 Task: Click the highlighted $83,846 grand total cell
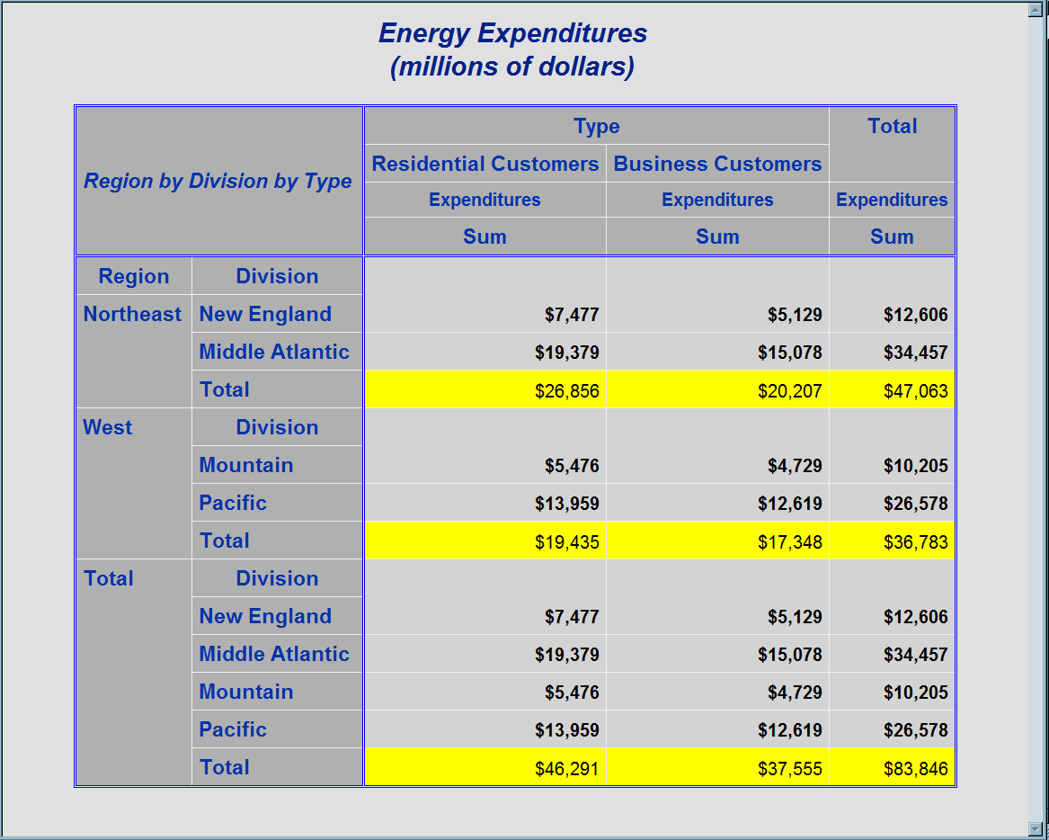tap(892, 768)
